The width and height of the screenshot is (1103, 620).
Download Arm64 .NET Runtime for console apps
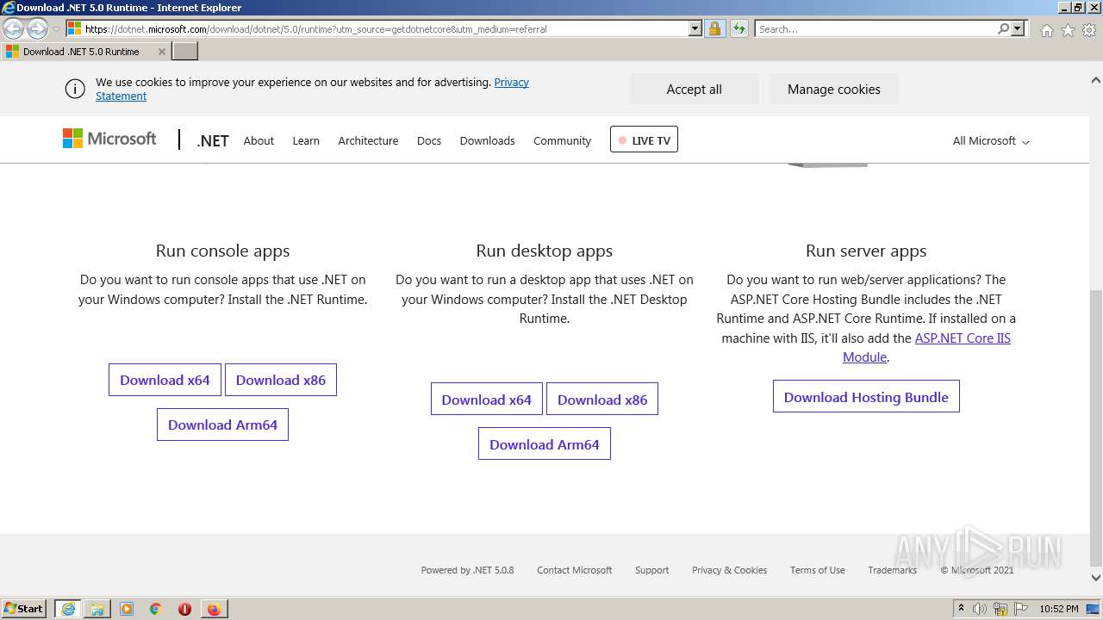pos(222,425)
